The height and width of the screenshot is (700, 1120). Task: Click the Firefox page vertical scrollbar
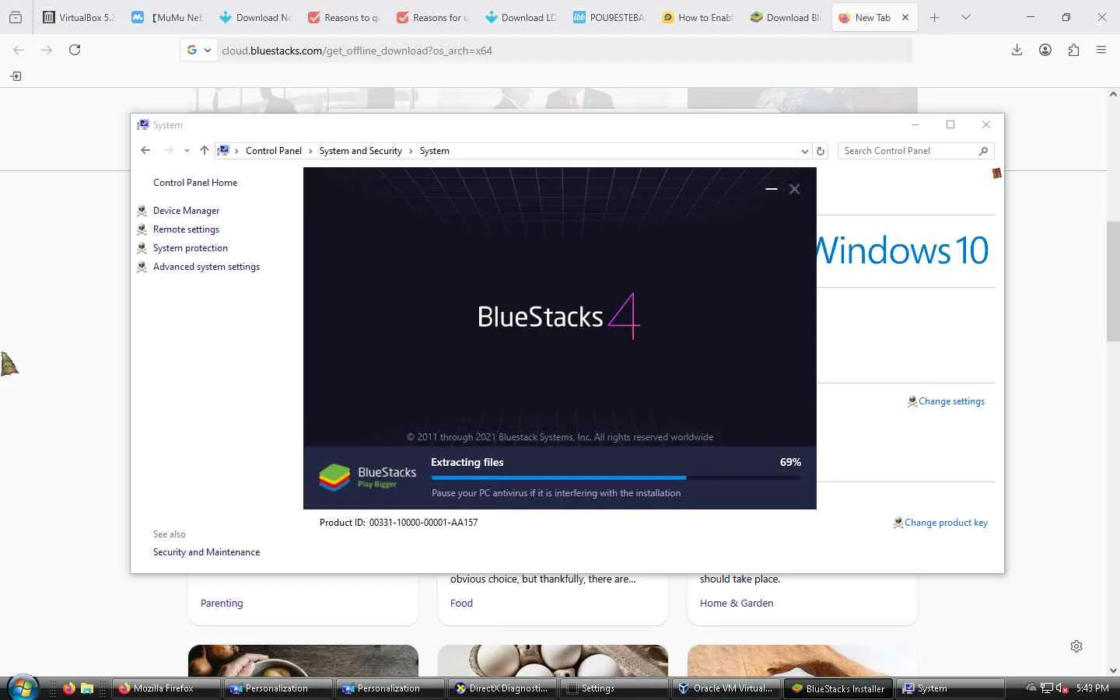pyautogui.click(x=1113, y=282)
